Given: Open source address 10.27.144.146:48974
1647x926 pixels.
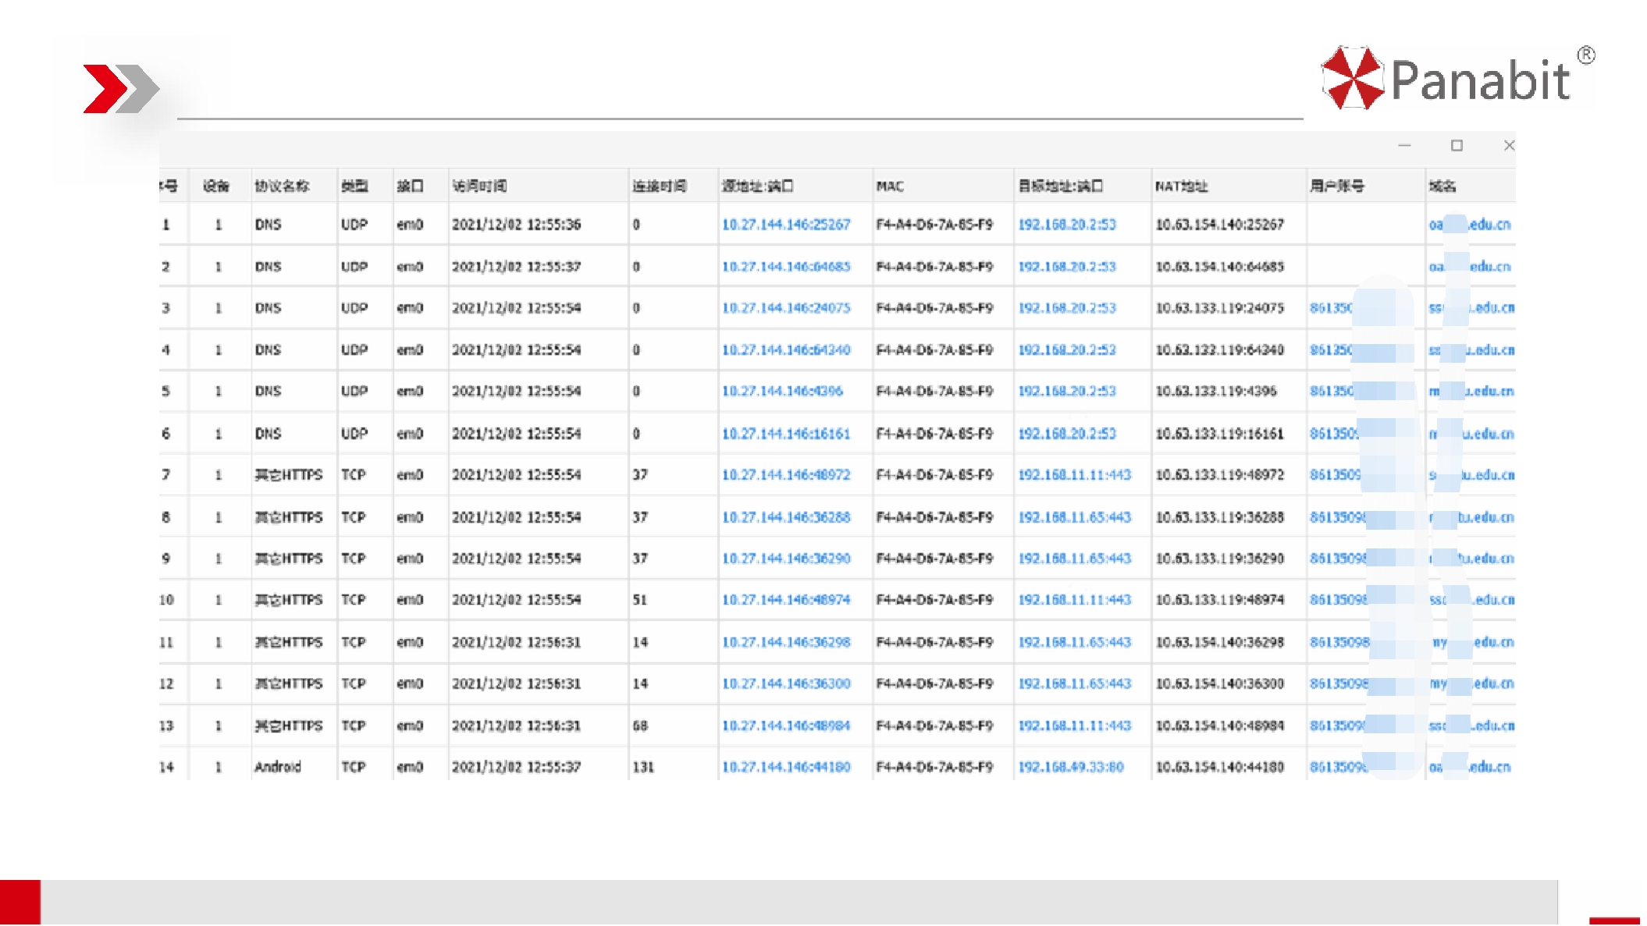Looking at the screenshot, I should coord(786,600).
